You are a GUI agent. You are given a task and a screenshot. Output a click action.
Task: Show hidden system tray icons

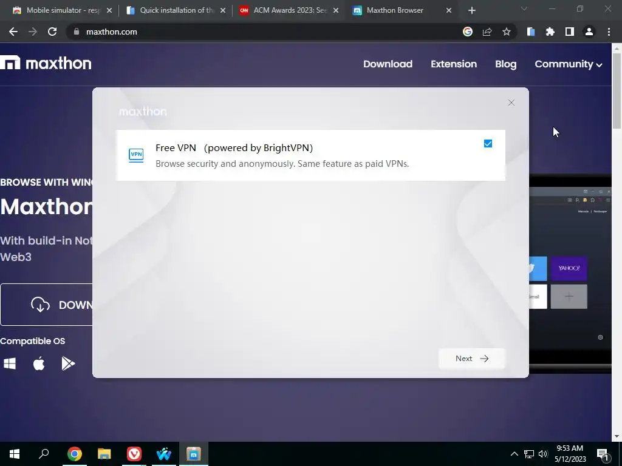pyautogui.click(x=514, y=454)
